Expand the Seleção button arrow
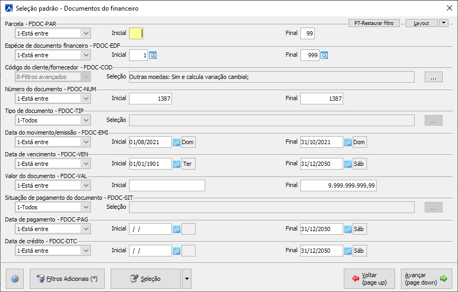 tap(186, 278)
